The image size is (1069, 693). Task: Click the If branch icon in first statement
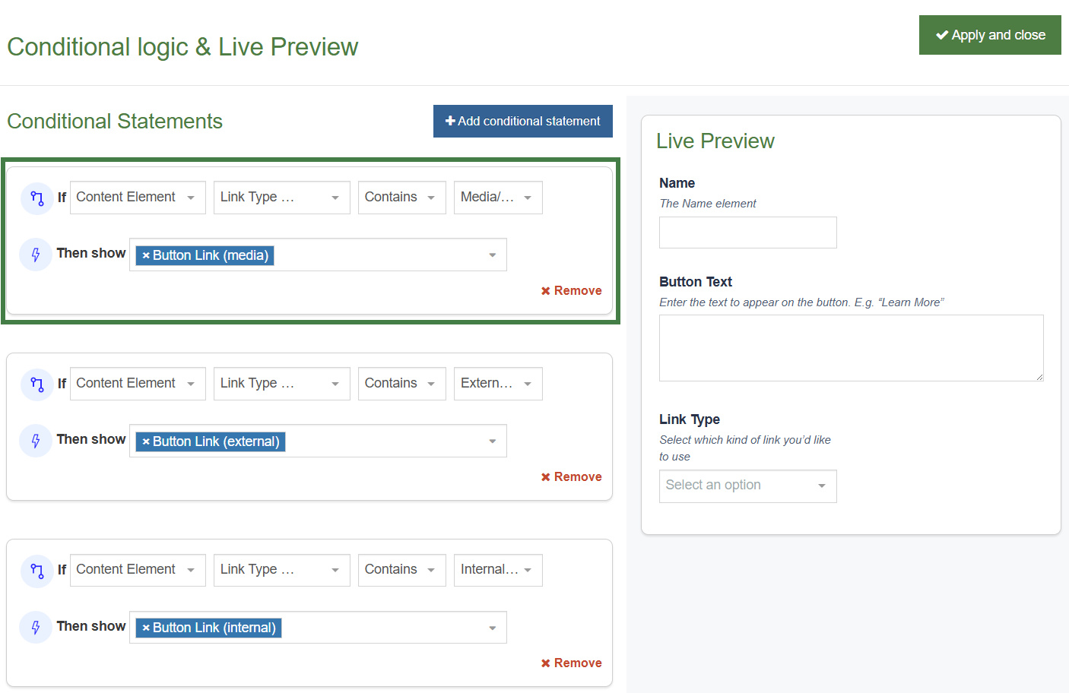tap(38, 198)
